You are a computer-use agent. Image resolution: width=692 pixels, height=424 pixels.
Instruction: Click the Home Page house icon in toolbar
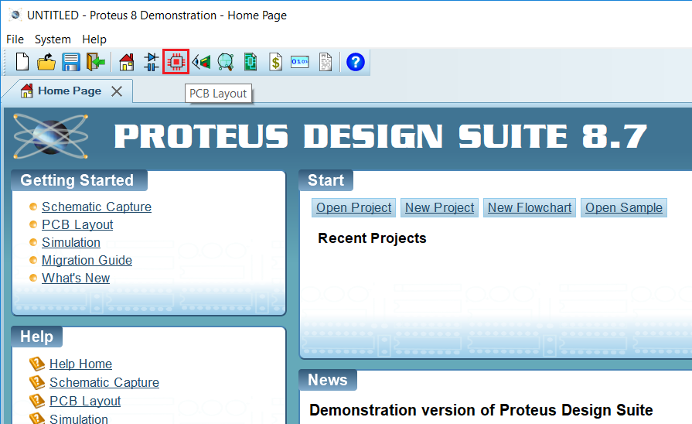coord(127,62)
